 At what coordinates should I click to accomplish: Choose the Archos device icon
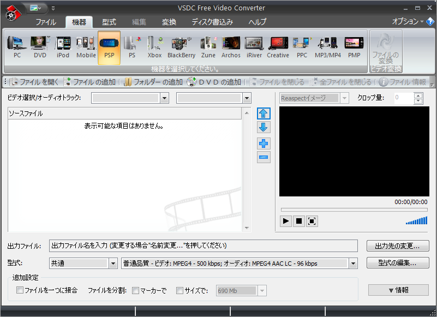[231, 47]
